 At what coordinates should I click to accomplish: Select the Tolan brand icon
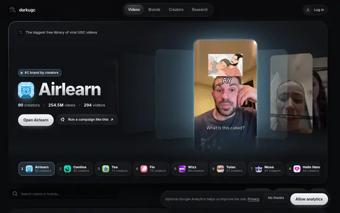[220, 169]
